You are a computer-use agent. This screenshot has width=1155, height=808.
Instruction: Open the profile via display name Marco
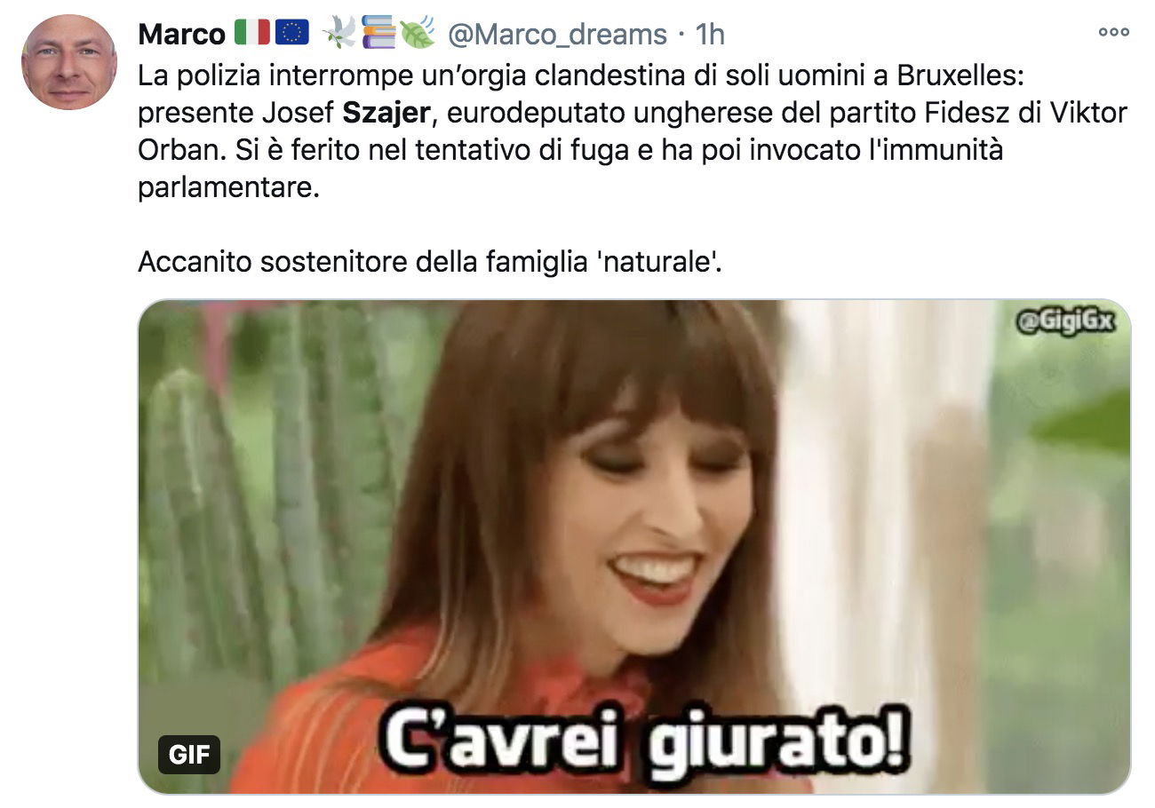182,35
